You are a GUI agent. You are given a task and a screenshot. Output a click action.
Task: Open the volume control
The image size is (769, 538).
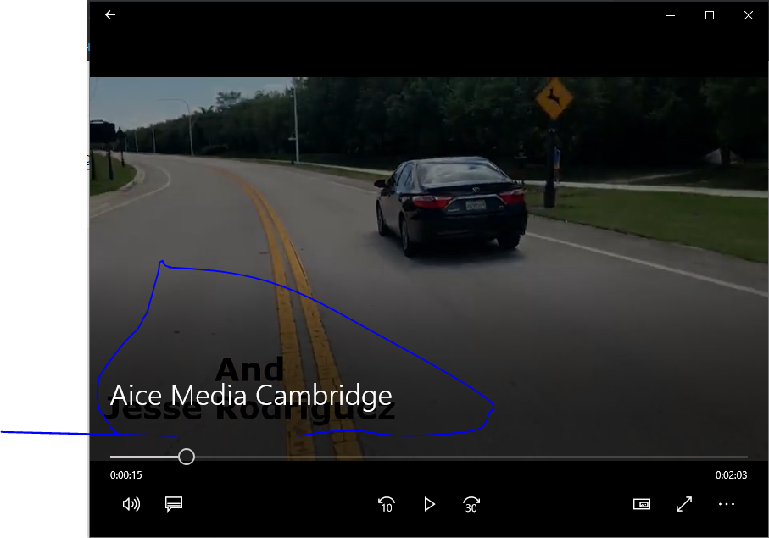tap(131, 504)
